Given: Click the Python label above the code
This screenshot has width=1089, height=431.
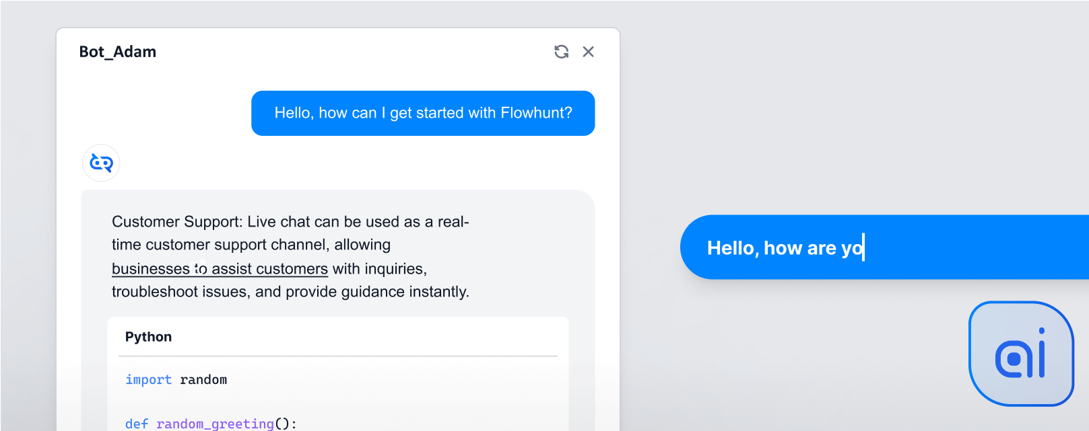Looking at the screenshot, I should (148, 336).
